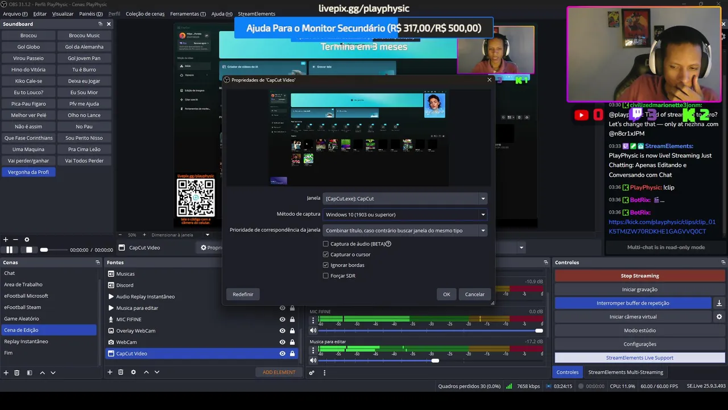Click Iniciar gravação button

coord(640,289)
